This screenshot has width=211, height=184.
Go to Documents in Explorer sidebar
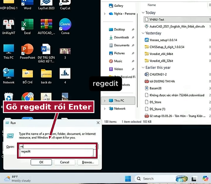(119, 45)
